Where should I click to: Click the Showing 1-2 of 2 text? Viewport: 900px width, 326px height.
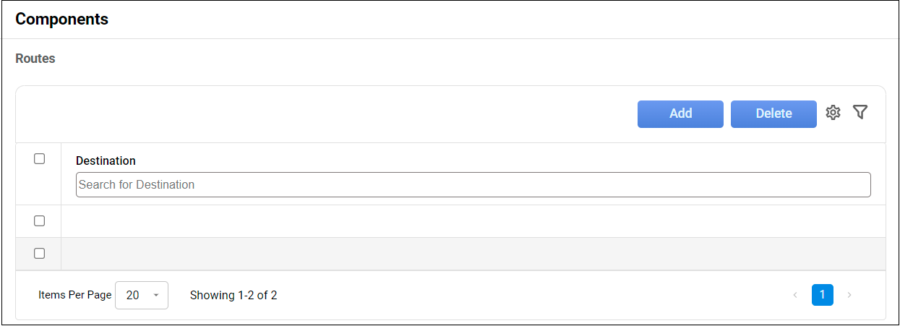[x=233, y=295]
